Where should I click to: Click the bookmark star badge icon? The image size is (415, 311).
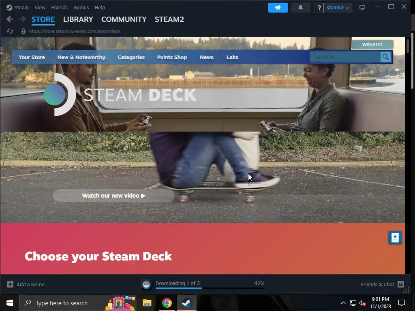[395, 237]
